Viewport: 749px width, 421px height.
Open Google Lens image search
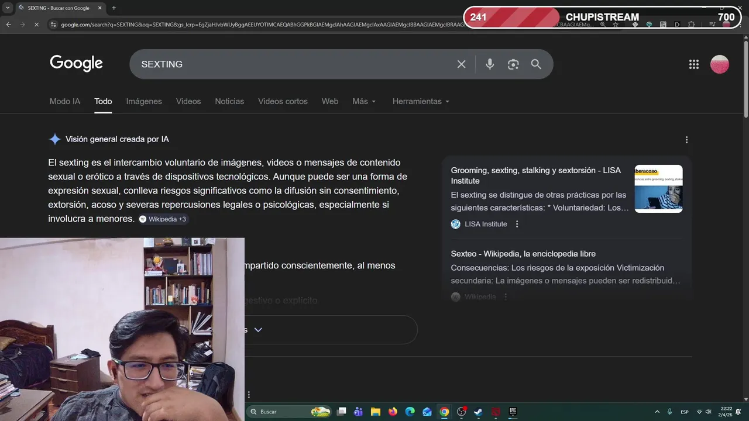click(x=513, y=64)
